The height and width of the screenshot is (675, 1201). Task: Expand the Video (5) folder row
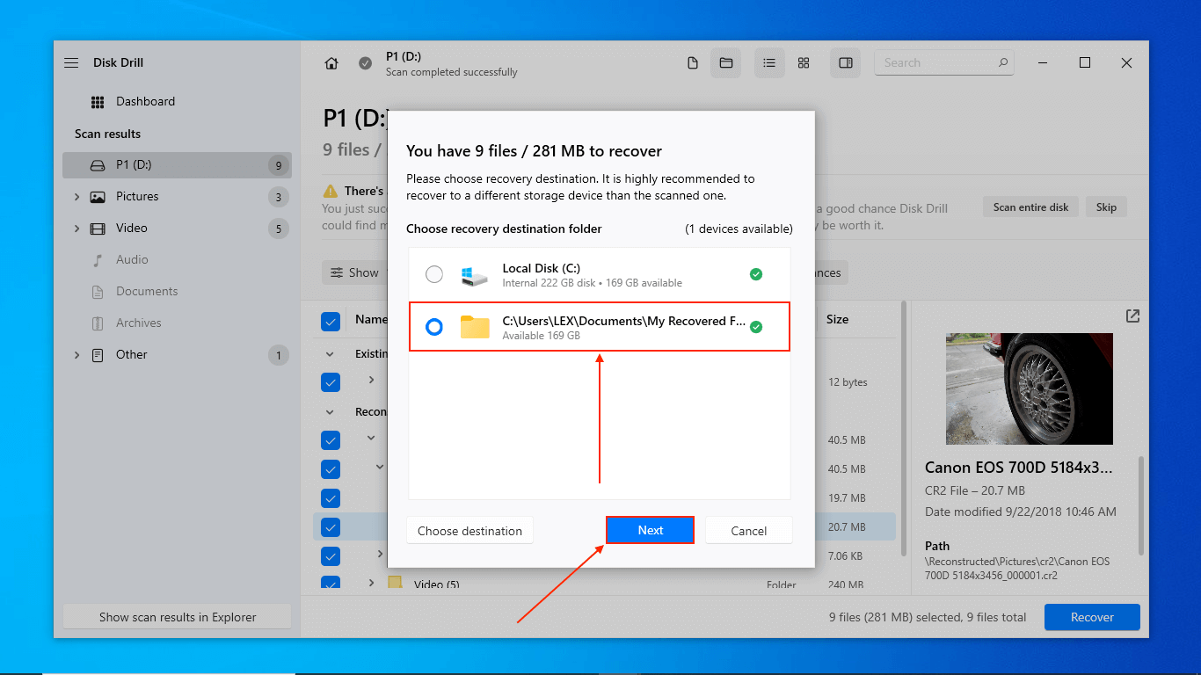[x=372, y=583]
